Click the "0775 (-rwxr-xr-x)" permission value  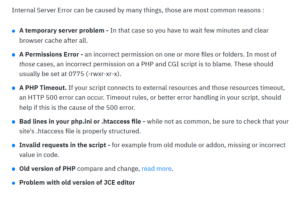[100, 74]
